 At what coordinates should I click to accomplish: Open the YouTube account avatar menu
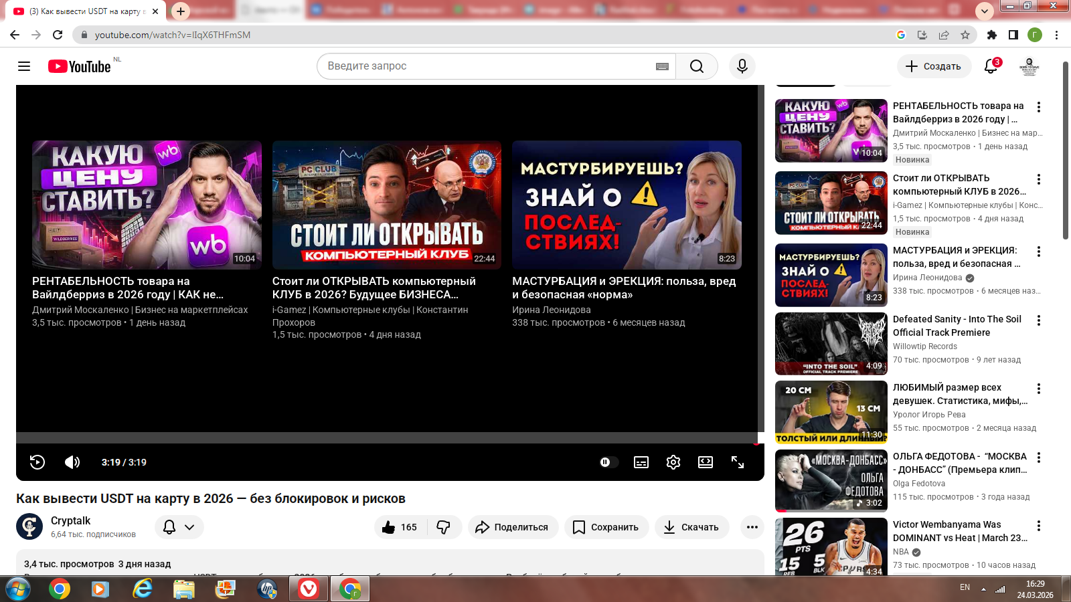[1029, 66]
